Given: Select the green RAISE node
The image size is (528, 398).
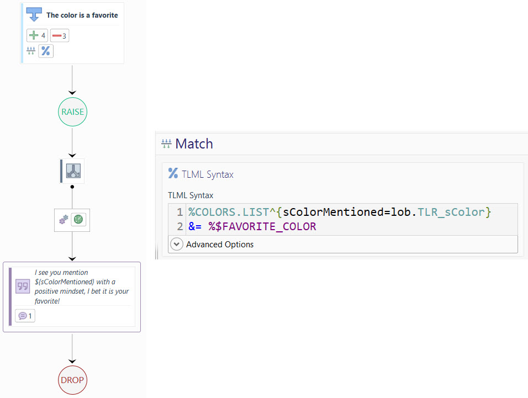Looking at the screenshot, I should coord(72,112).
